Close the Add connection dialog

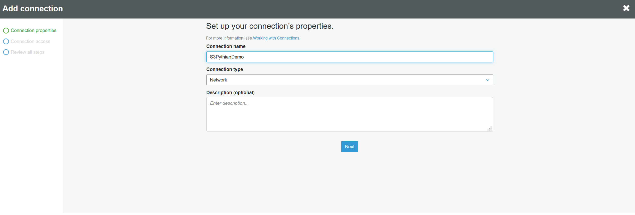626,8
